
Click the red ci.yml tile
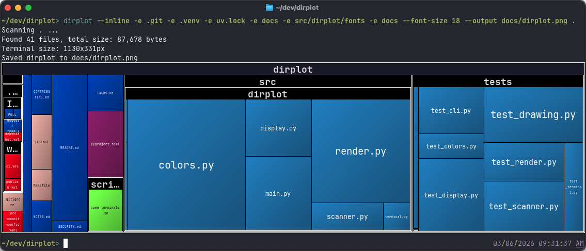point(12,166)
